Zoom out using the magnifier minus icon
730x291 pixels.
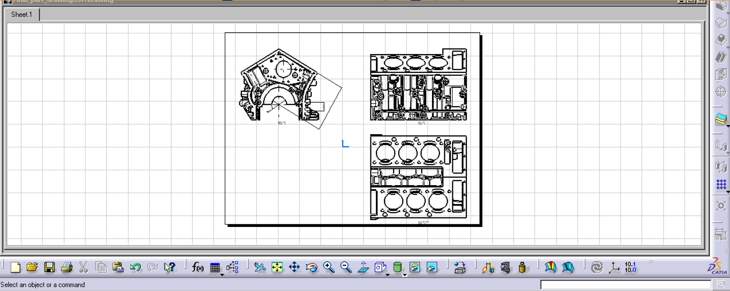pyautogui.click(x=346, y=268)
